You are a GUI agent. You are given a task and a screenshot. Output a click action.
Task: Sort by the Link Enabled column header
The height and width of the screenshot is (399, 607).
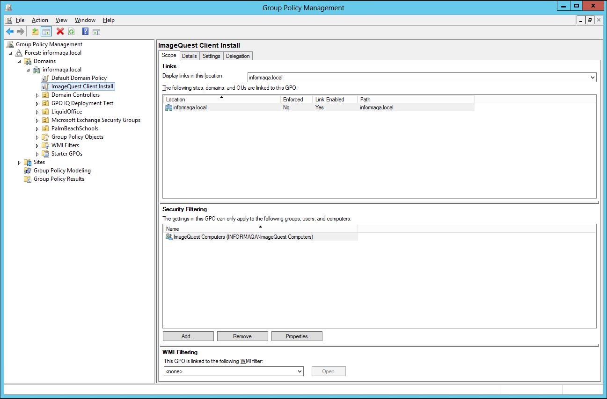[335, 100]
